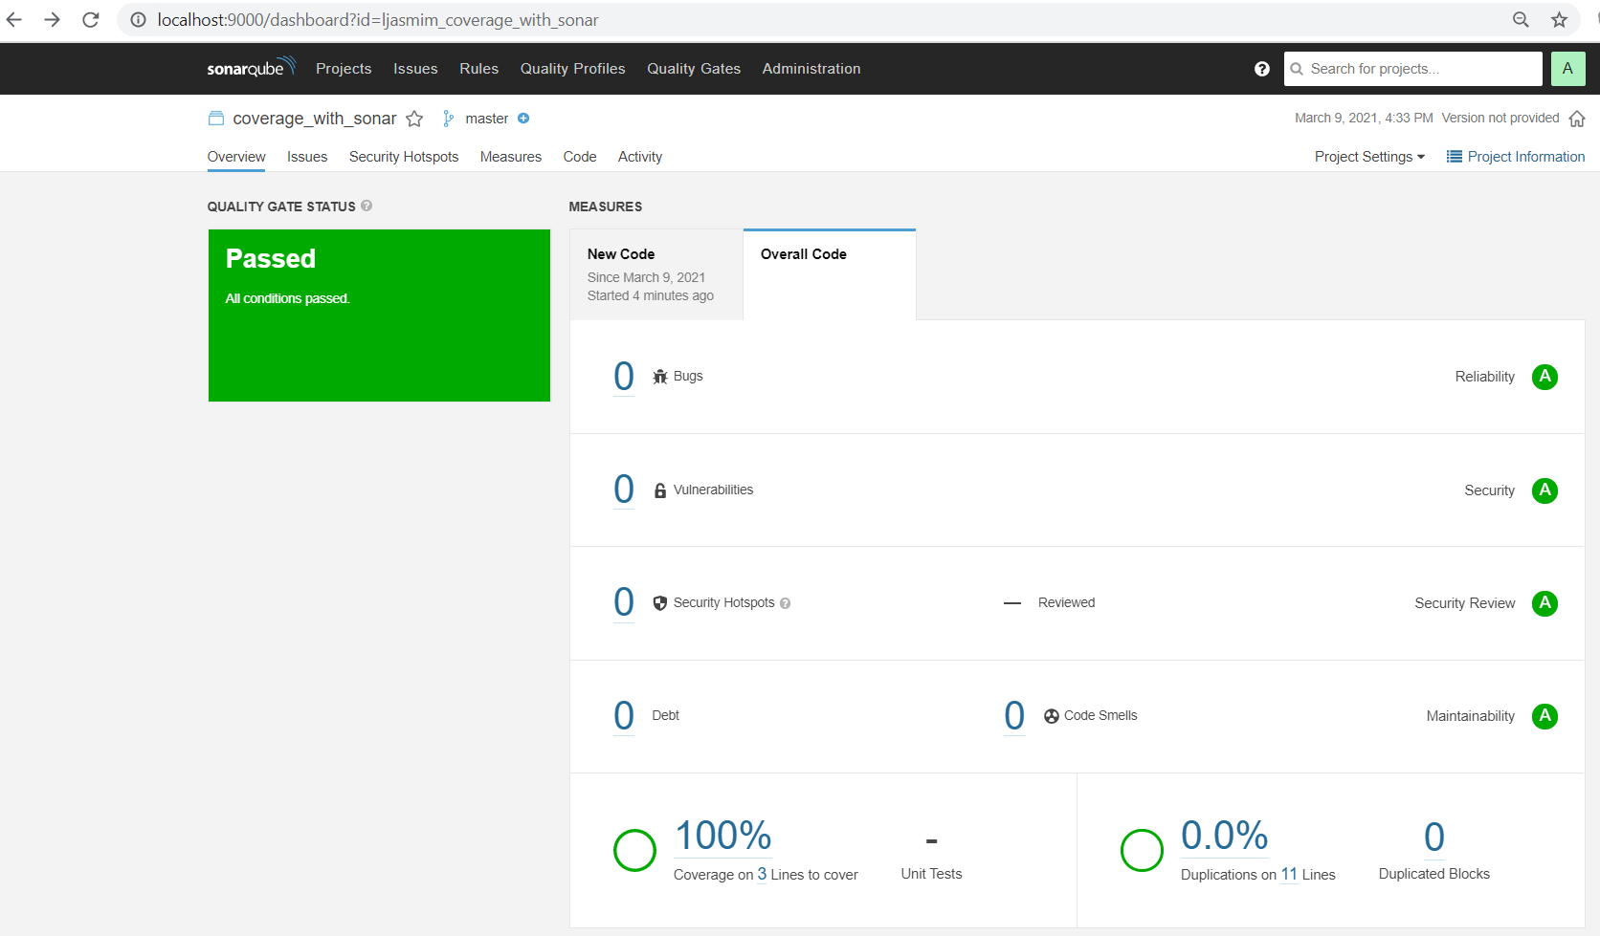Open the Project Information link
Screen dimensions: 1600x936
(1516, 157)
